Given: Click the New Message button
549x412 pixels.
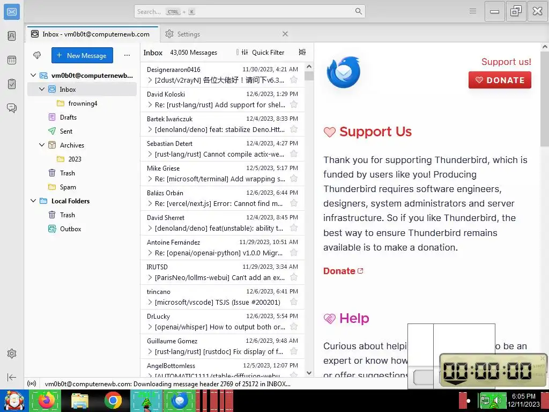Looking at the screenshot, I should click(x=82, y=55).
